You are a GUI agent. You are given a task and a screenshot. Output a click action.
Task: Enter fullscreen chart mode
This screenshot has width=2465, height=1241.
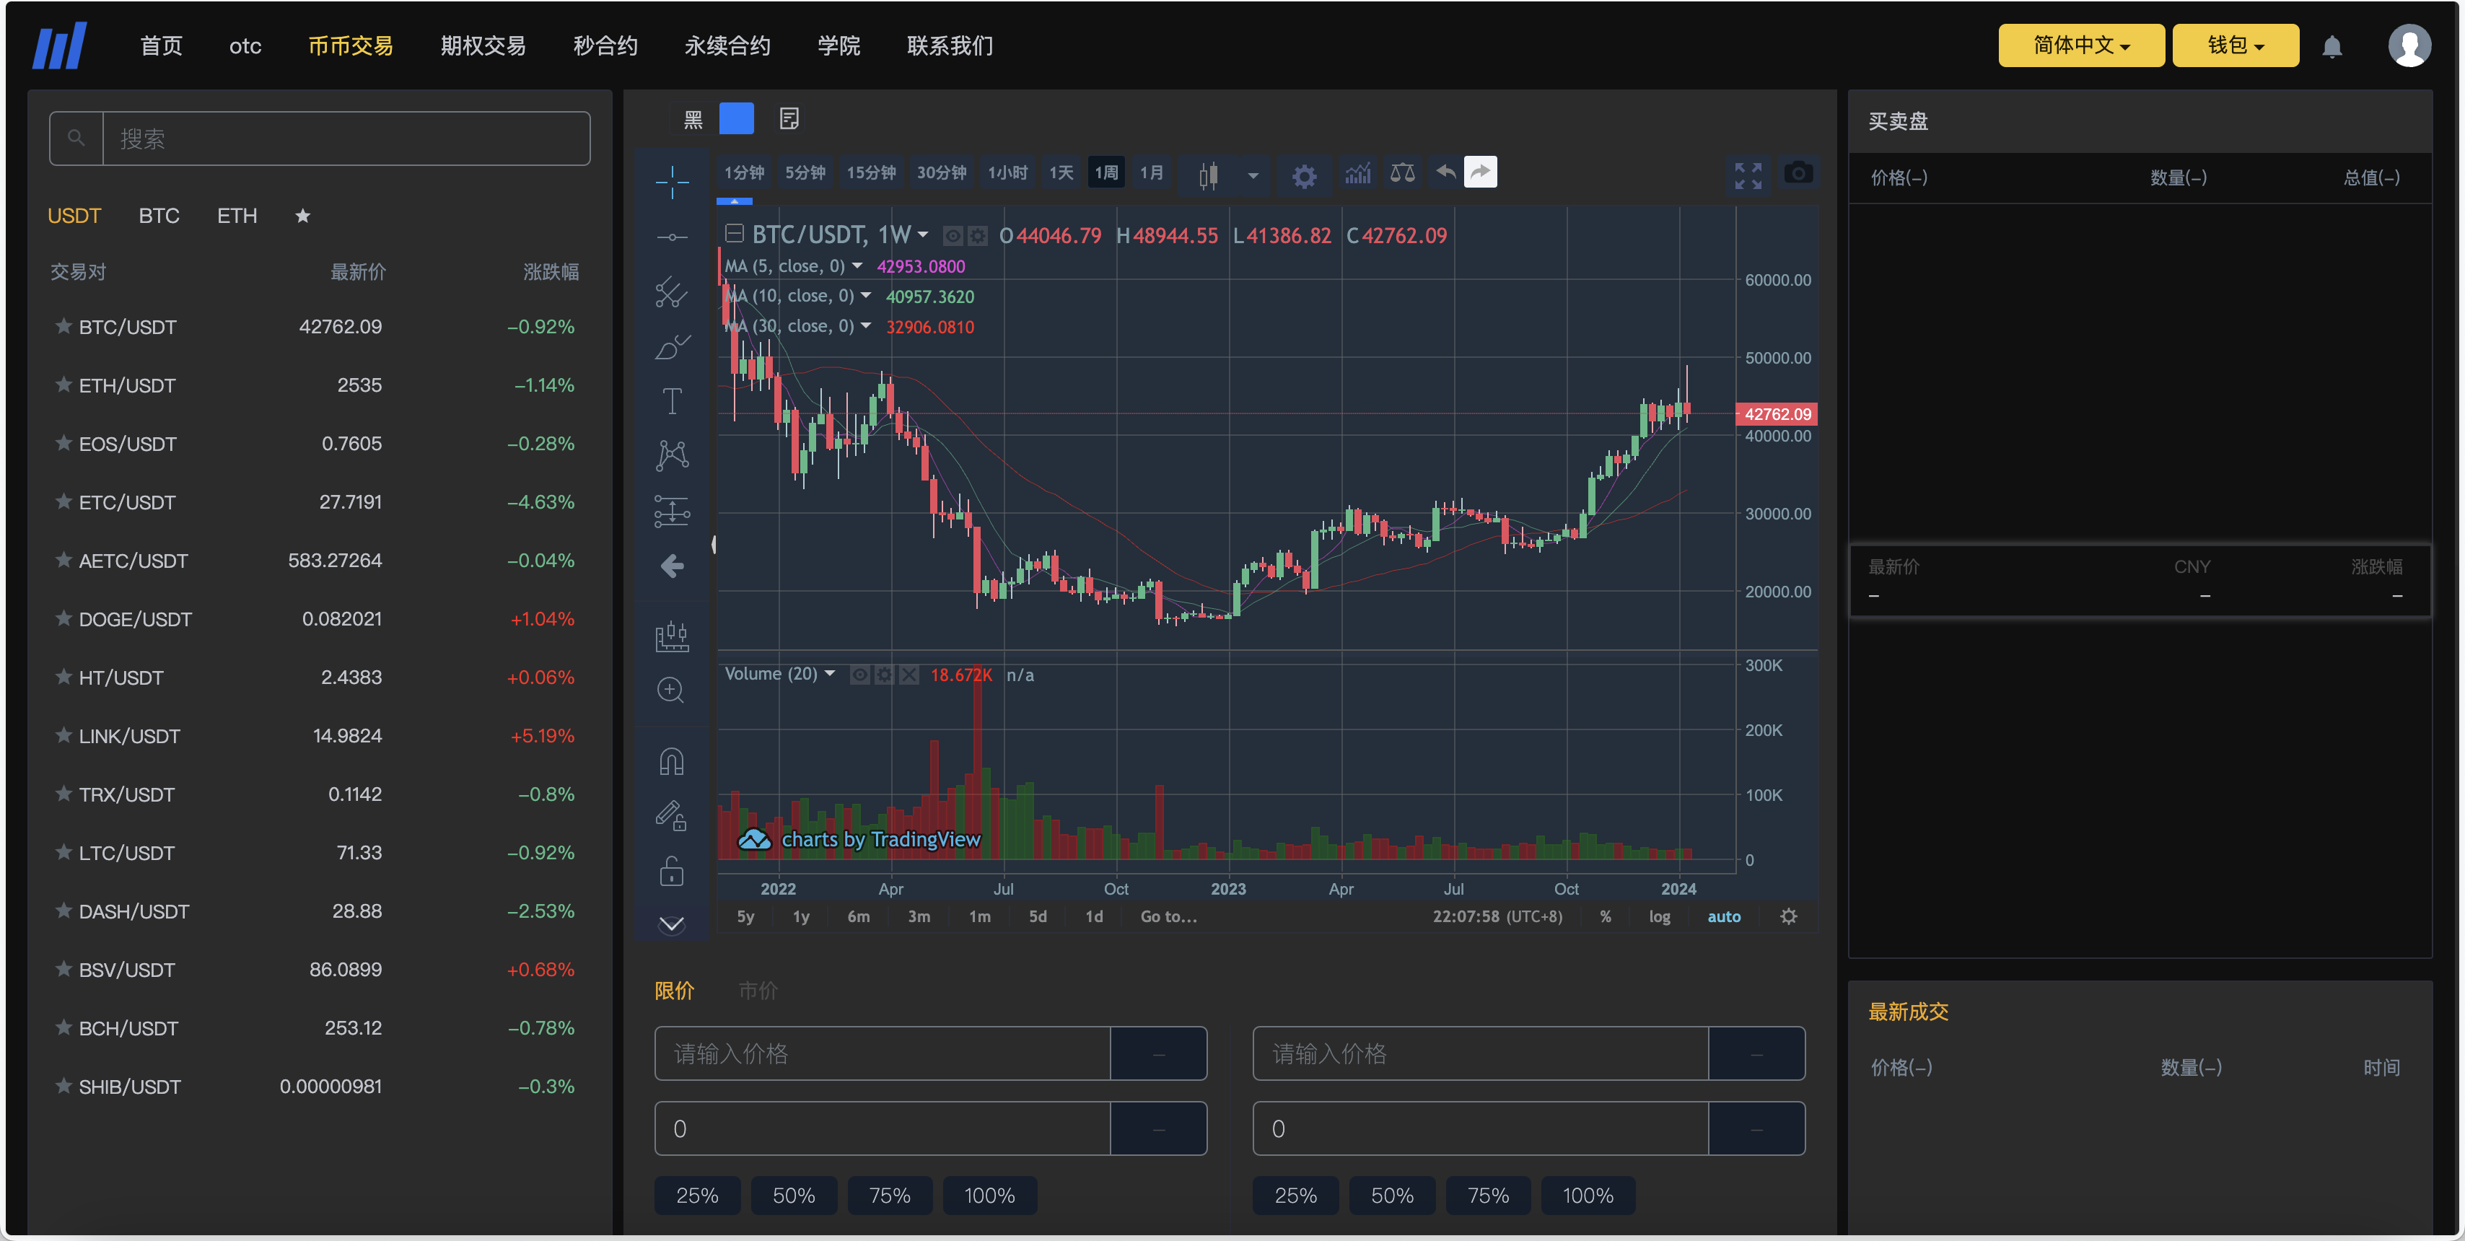tap(1748, 175)
